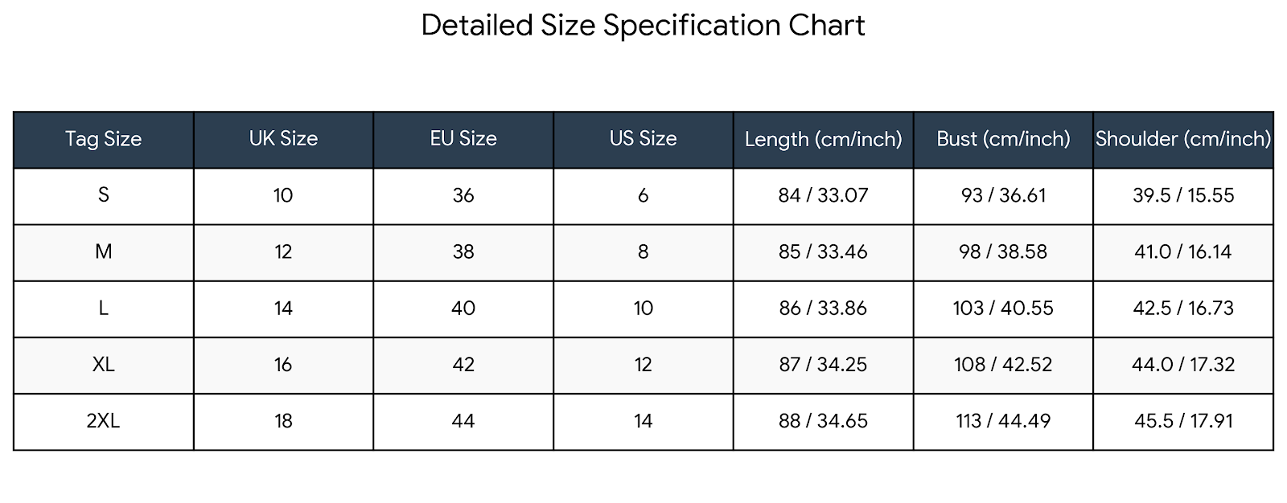Click the tag size M cell
The height and width of the screenshot is (503, 1287).
tap(103, 251)
